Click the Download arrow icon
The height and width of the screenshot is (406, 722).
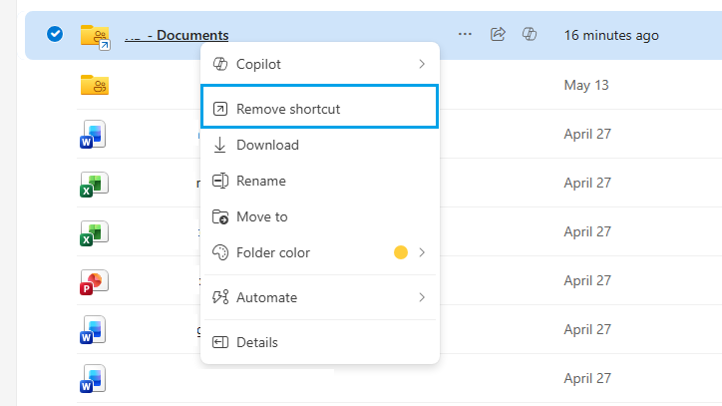pos(220,145)
